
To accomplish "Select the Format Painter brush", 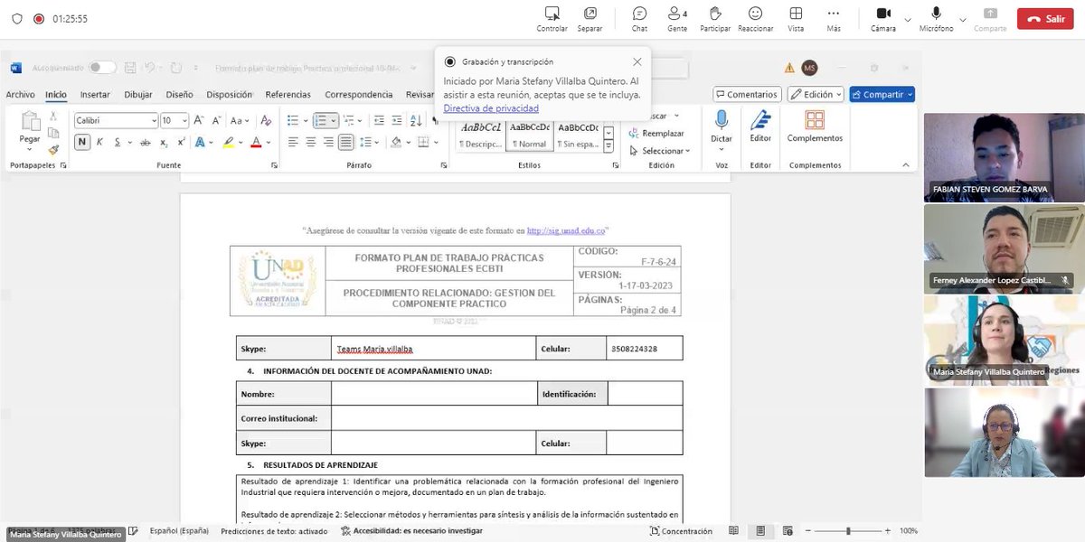I will (x=53, y=150).
